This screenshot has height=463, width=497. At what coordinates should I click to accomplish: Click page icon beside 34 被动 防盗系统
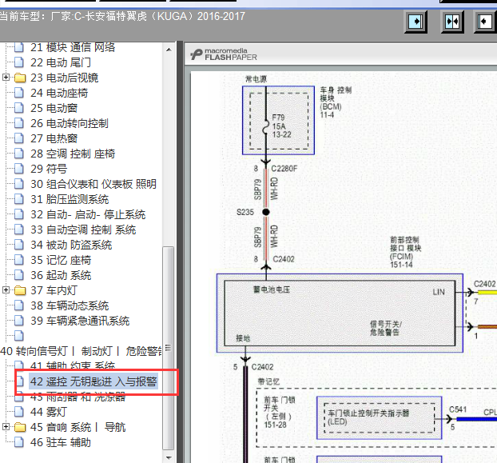click(x=19, y=245)
